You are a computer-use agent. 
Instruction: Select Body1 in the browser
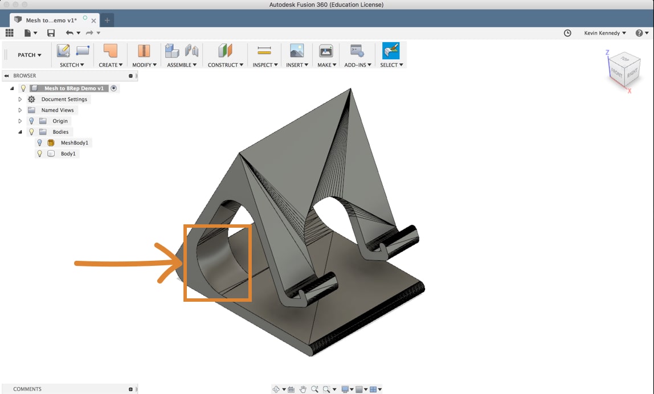68,153
